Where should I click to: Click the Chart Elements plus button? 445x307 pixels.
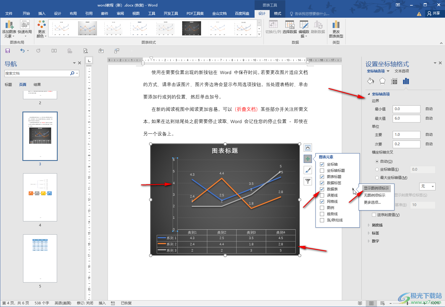308,159
